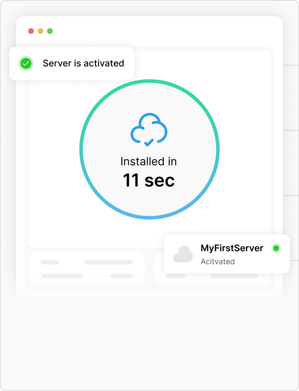The image size is (299, 391).
Task: Click the long lower-left placeholder bar in the bottom-left card
Action: (62, 276)
